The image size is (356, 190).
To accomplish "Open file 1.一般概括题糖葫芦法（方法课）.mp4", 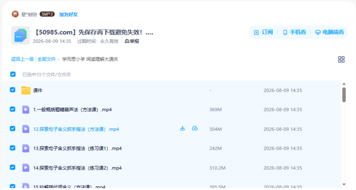I will (x=72, y=110).
